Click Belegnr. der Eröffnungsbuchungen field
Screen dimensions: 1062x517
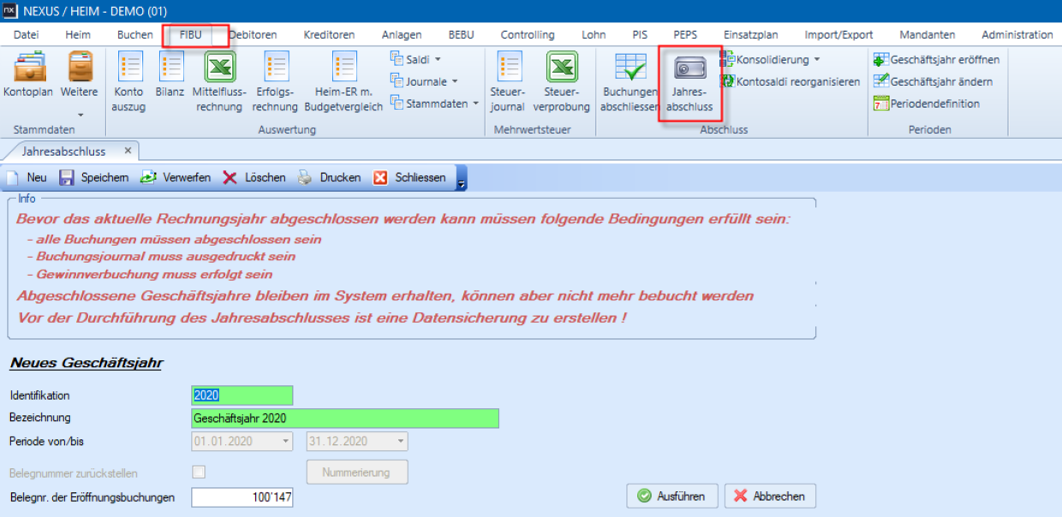pyautogui.click(x=242, y=496)
